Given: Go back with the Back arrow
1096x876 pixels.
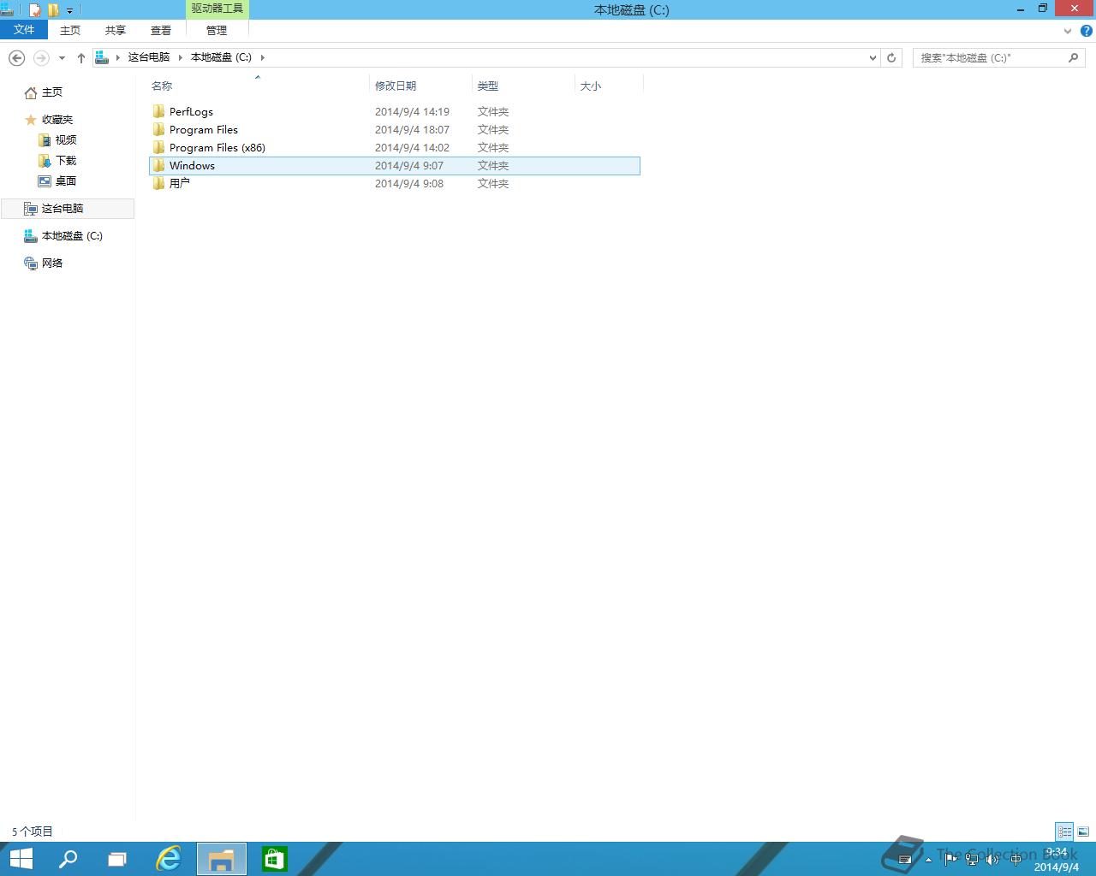Looking at the screenshot, I should click(x=16, y=57).
